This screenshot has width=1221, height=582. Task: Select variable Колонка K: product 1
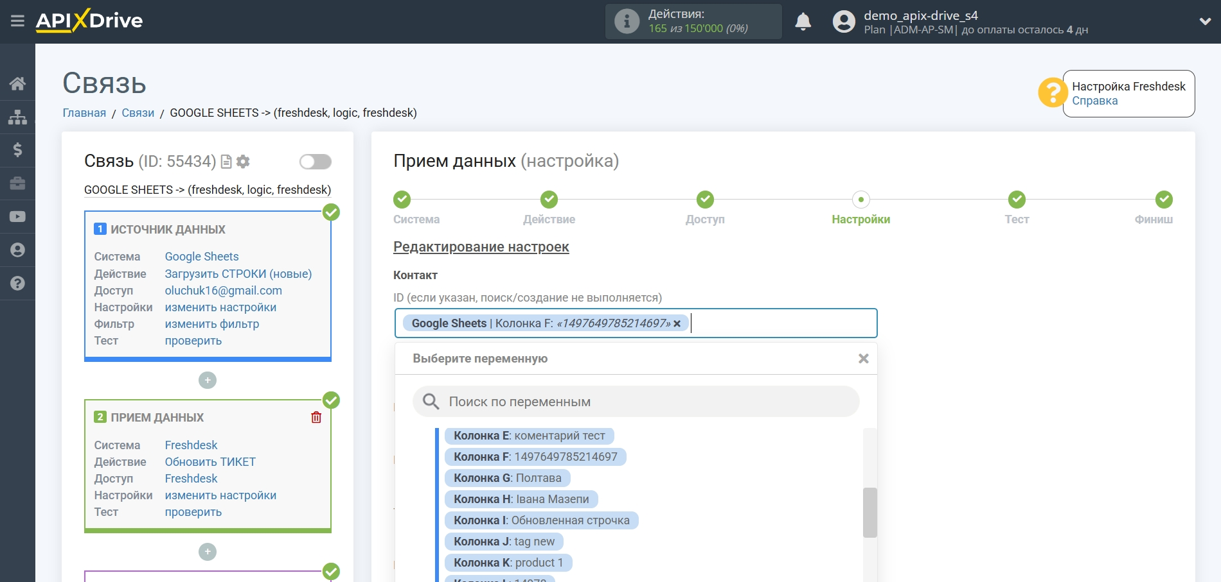(508, 563)
